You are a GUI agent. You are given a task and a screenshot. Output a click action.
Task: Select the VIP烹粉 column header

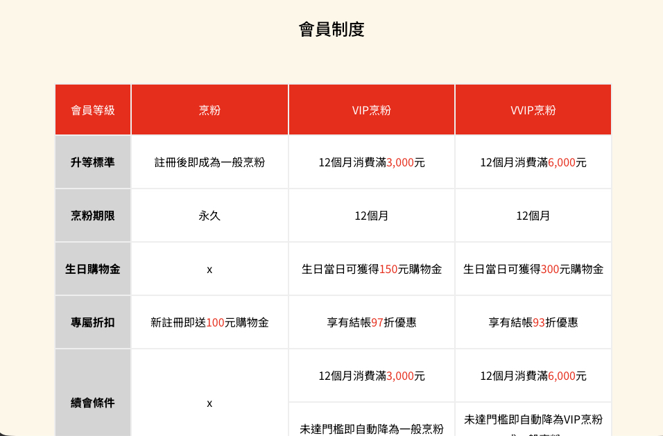[371, 110]
